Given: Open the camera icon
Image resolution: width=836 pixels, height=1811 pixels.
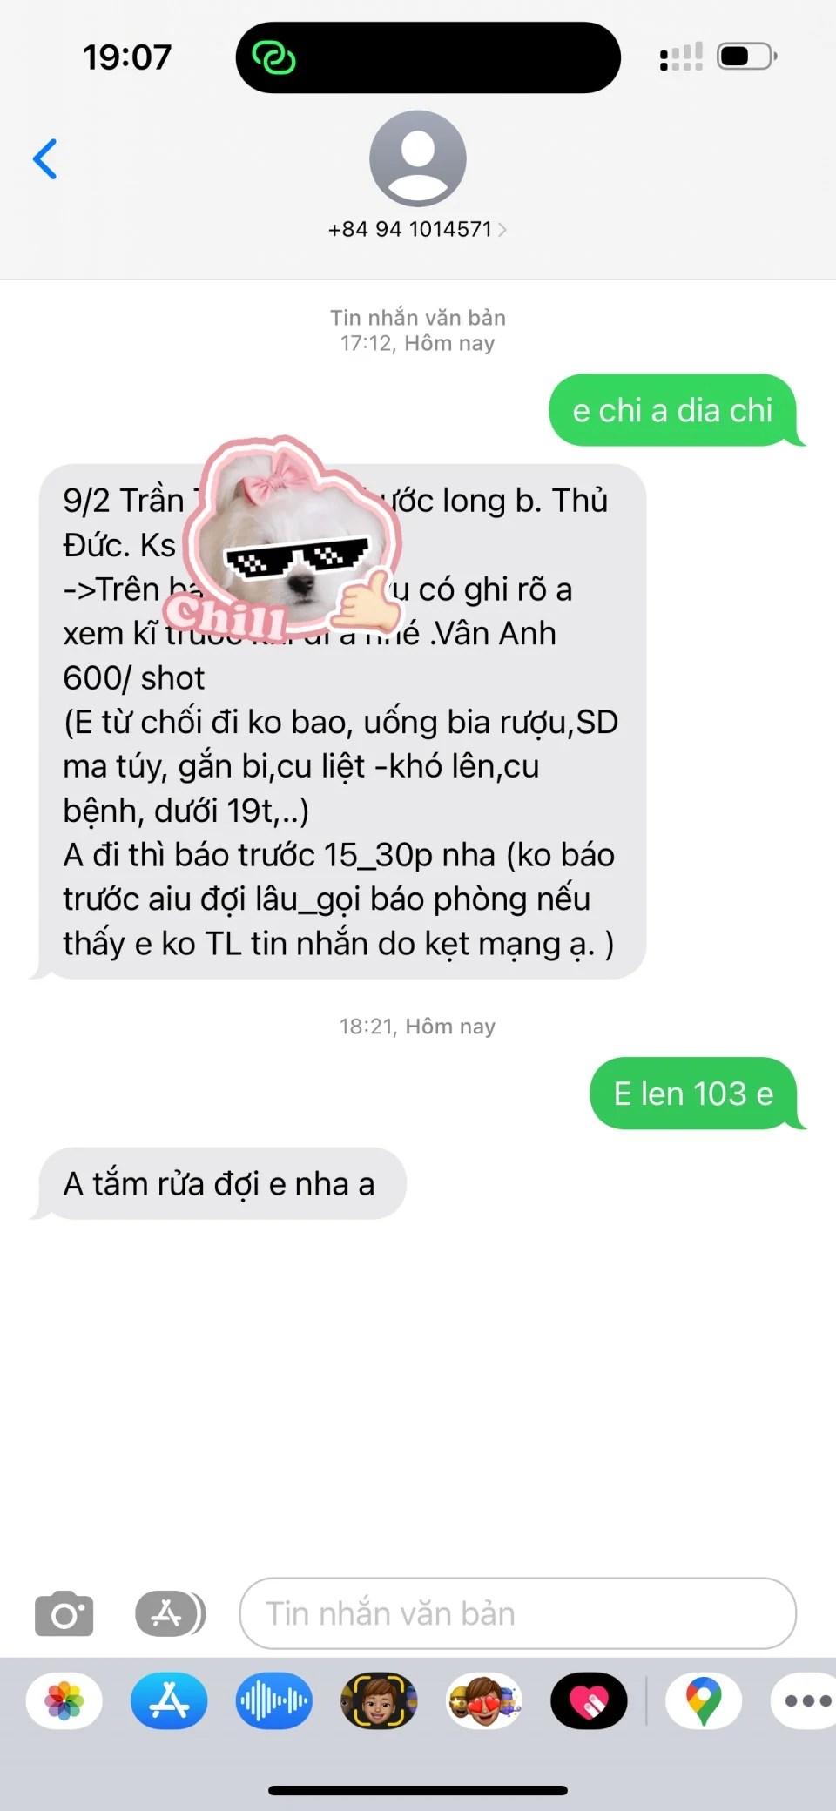Looking at the screenshot, I should (x=64, y=1613).
